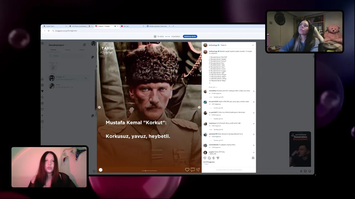This screenshot has width=355, height=199.
Task: Like the aytulakal comment
Action: [253, 134]
